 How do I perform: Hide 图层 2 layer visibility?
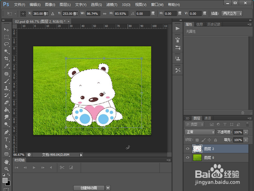(188, 149)
